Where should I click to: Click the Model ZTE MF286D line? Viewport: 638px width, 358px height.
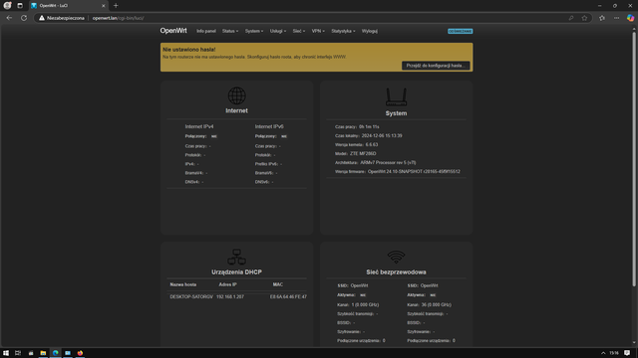[356, 154]
